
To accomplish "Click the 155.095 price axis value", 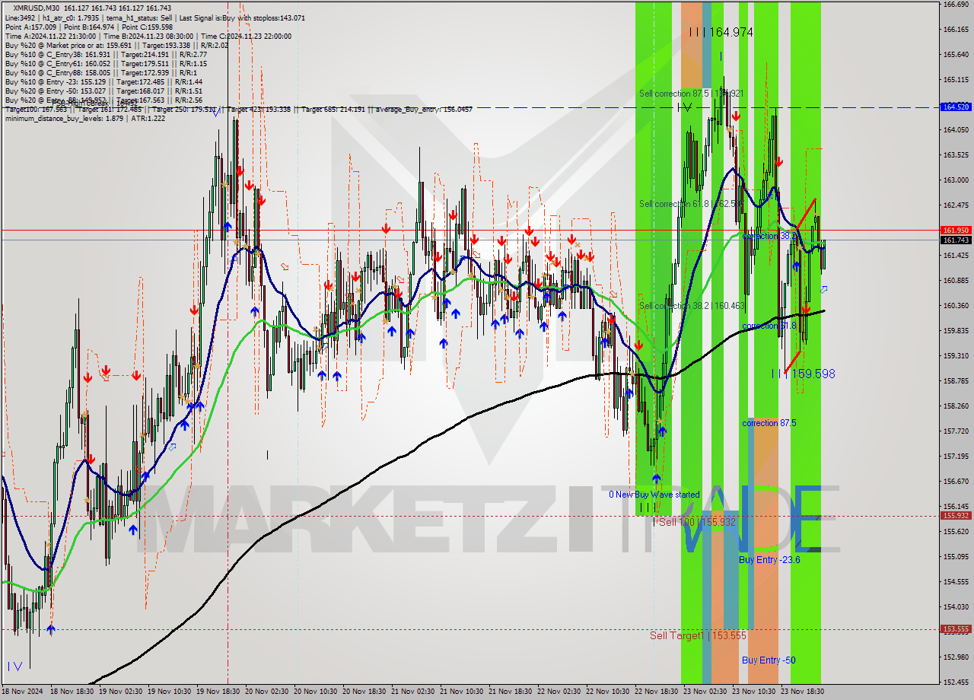I will [956, 557].
